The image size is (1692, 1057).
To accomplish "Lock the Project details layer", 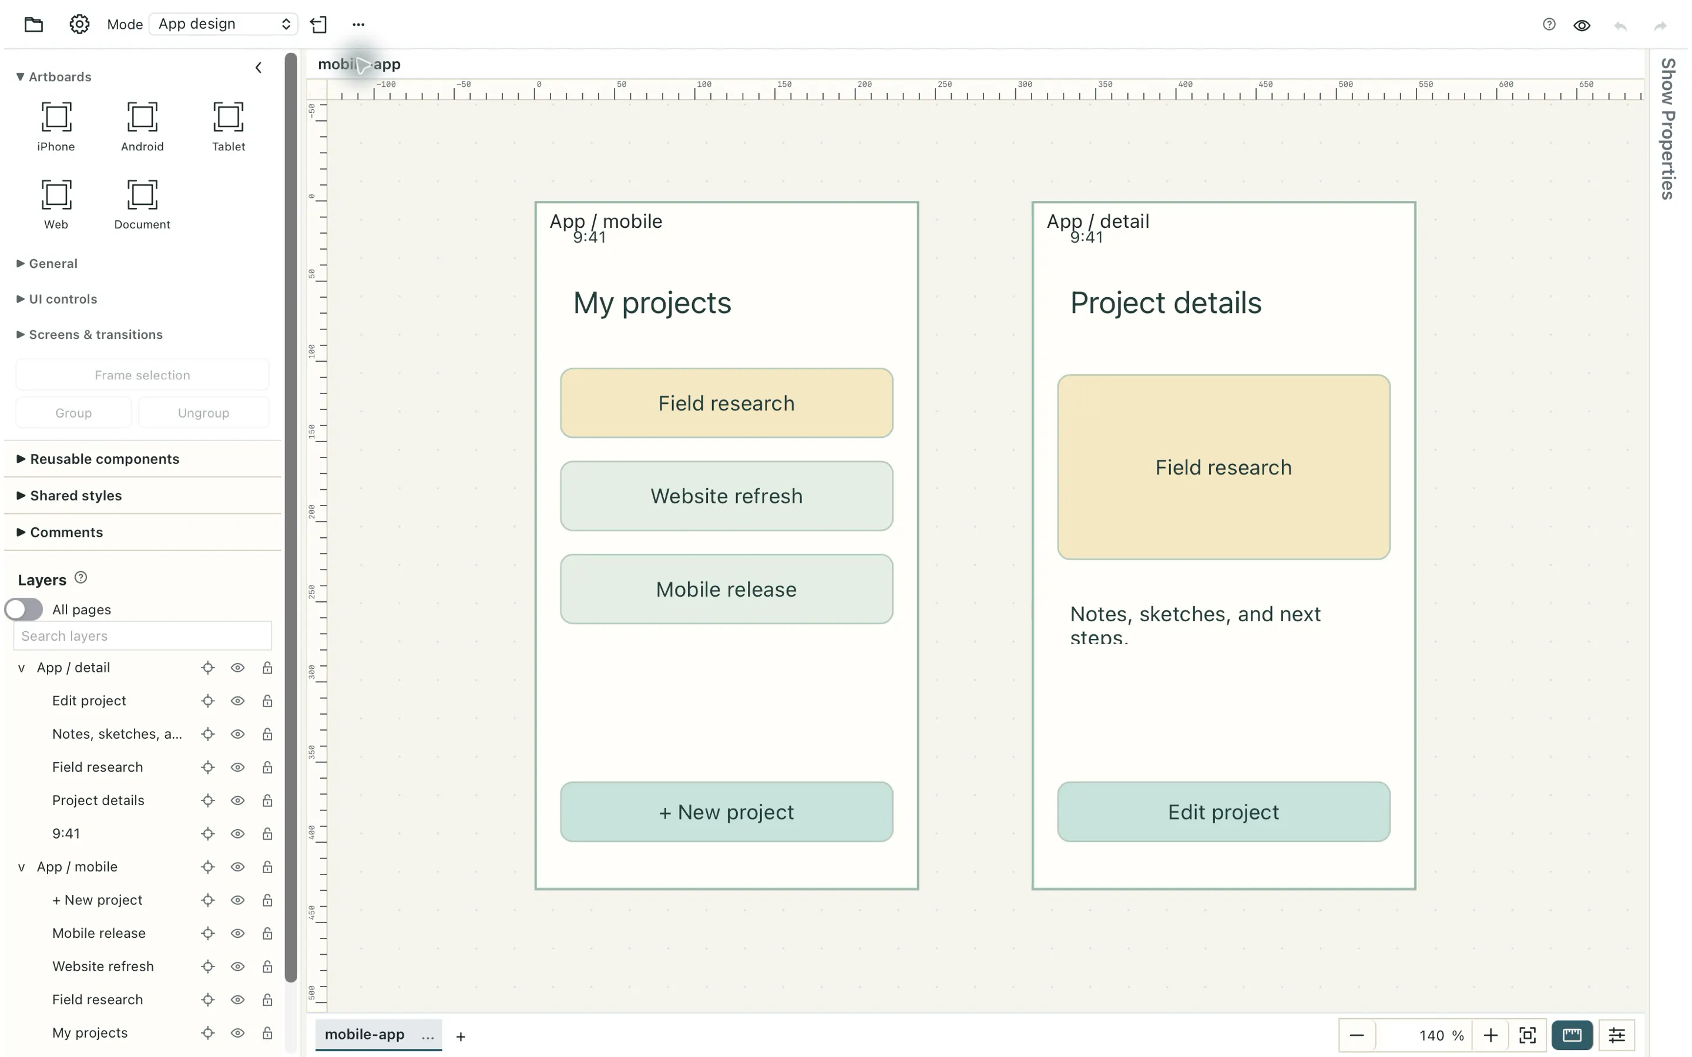I will pyautogui.click(x=267, y=800).
